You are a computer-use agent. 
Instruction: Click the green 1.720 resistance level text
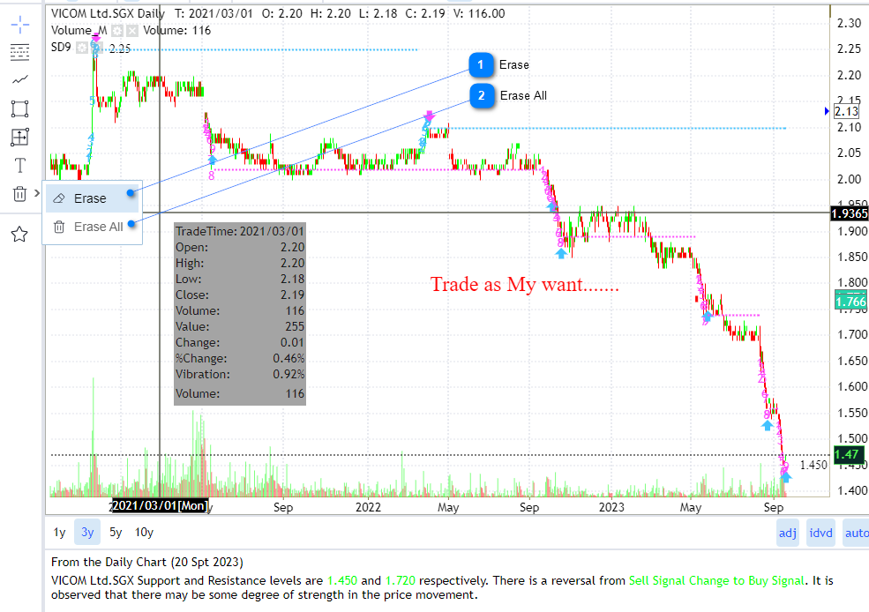[401, 580]
